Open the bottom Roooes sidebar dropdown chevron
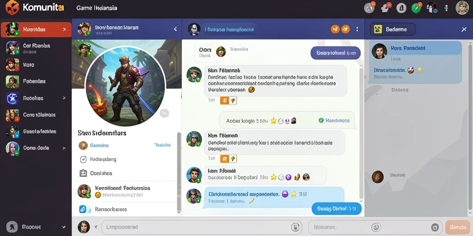Image resolution: width=473 pixels, height=236 pixels. click(x=64, y=227)
